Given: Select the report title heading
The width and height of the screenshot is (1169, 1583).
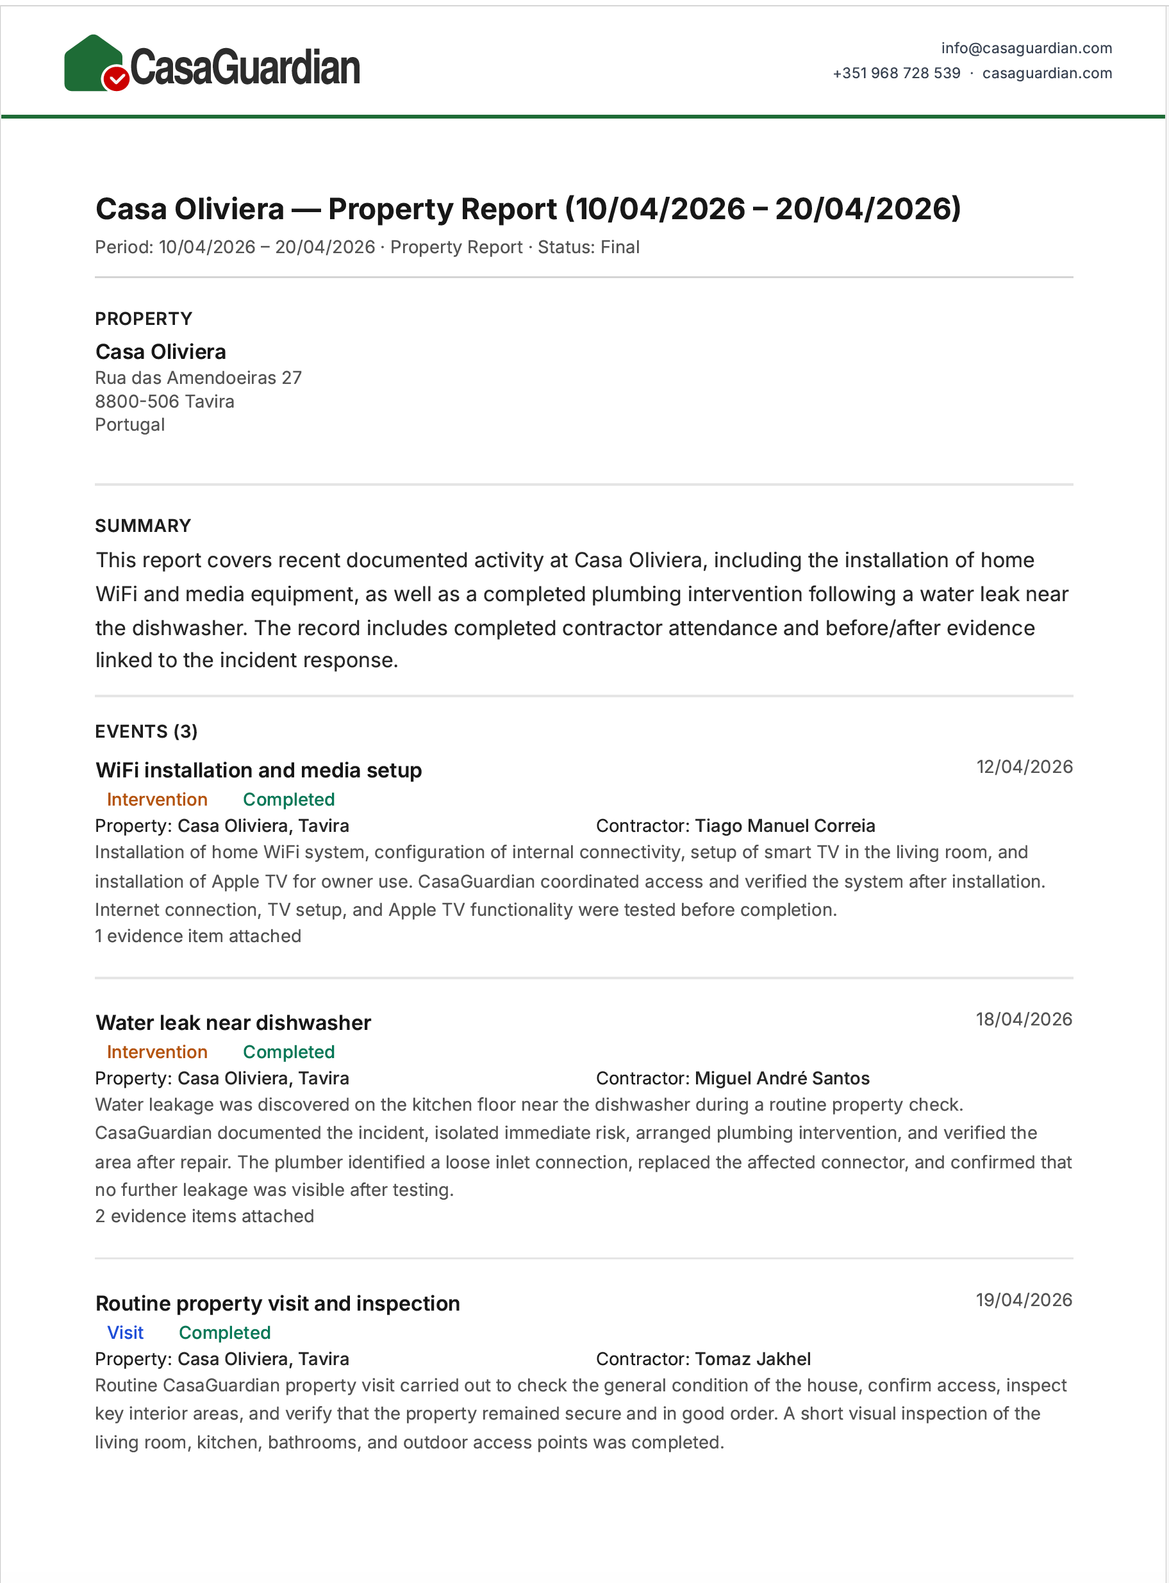Looking at the screenshot, I should coord(528,209).
